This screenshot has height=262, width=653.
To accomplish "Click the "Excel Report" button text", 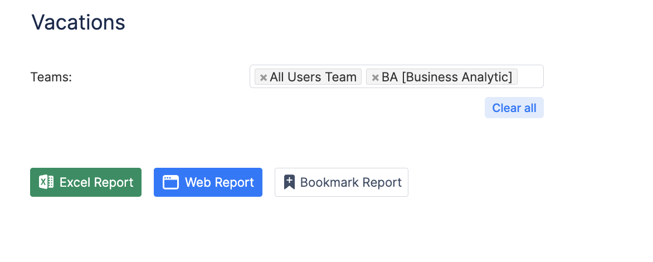I will coord(96,182).
